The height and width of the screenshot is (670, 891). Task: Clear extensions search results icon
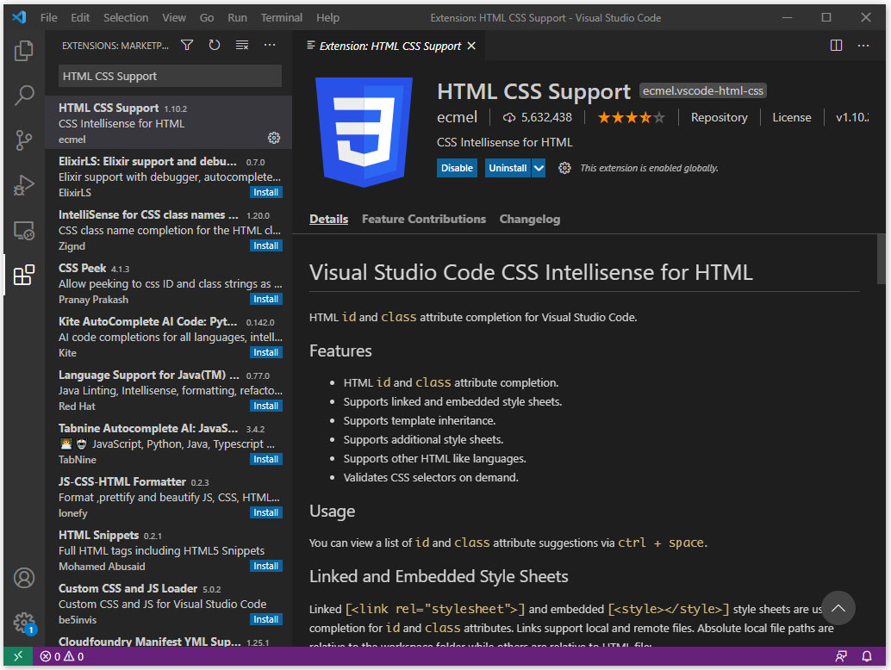tap(242, 45)
